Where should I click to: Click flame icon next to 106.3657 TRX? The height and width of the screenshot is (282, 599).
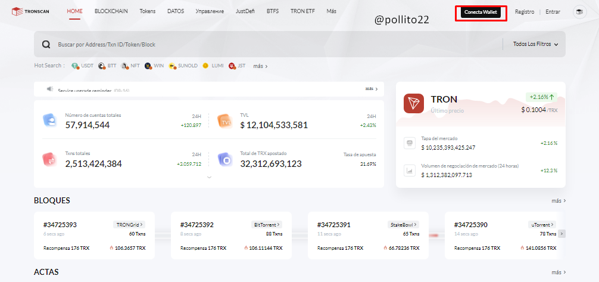(x=111, y=248)
